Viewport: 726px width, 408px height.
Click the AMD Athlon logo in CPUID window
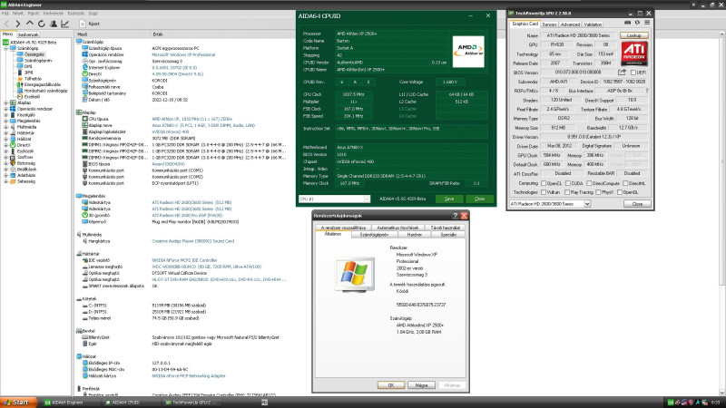click(x=468, y=52)
